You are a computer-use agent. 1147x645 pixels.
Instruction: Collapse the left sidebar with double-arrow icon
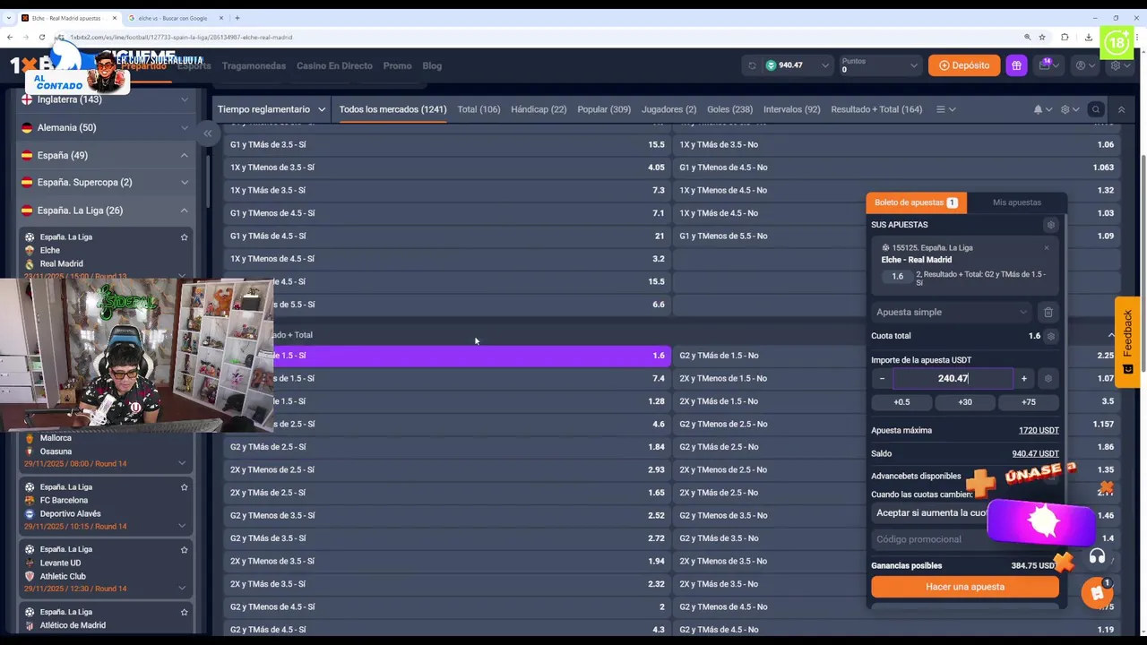pyautogui.click(x=207, y=133)
